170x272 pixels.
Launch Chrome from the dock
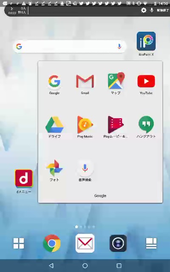tap(52, 243)
